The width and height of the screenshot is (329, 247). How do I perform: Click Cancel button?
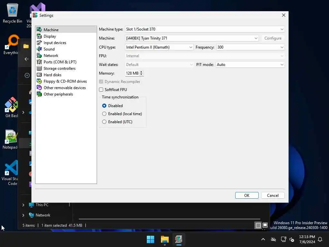[x=273, y=195]
